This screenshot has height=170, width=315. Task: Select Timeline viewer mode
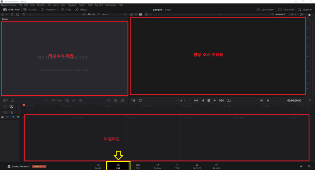coord(141,14)
